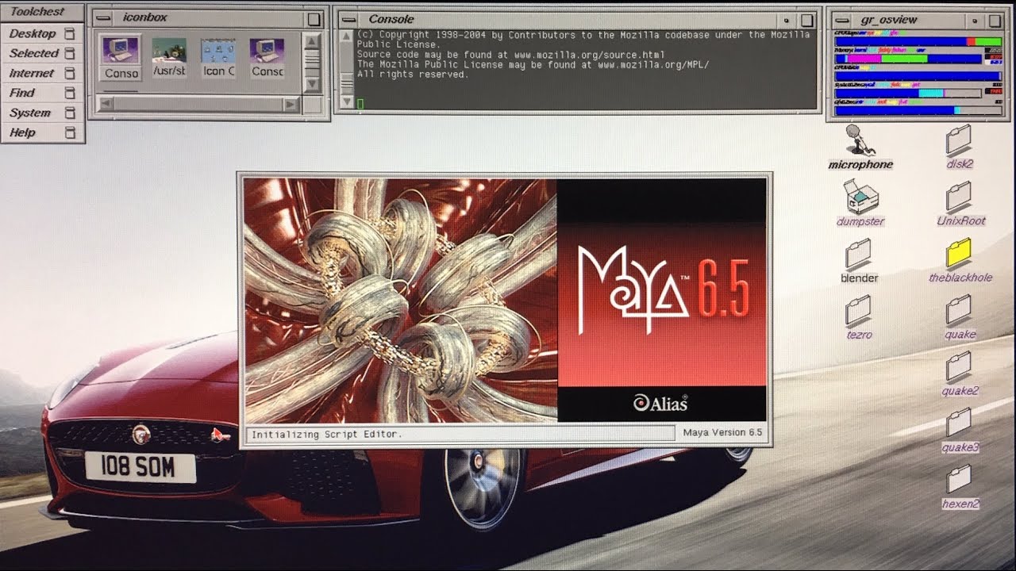
Task: Click the Maya 6.5 logo on splash
Action: click(663, 289)
